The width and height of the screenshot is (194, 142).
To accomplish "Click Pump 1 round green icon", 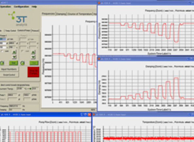I will click(x=2, y=63).
